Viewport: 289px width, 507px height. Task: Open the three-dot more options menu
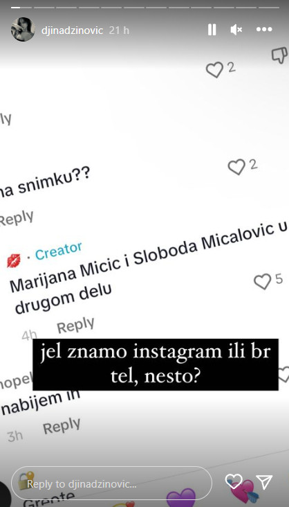264,30
